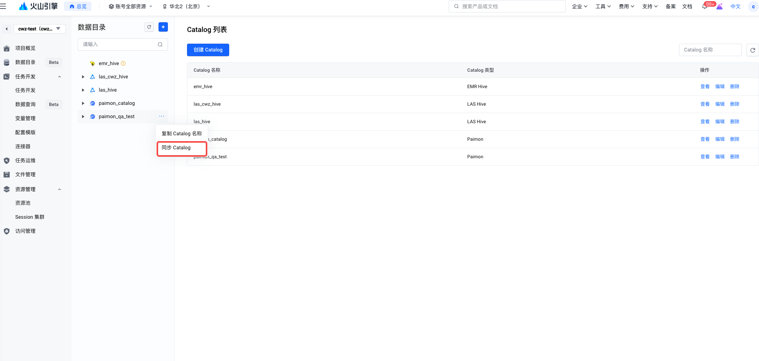Click the 总览 overview button
Screen dimensions: 759x361
coord(78,6)
